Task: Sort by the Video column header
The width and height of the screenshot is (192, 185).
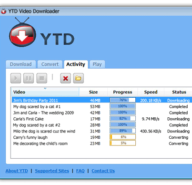Action: click(45, 92)
